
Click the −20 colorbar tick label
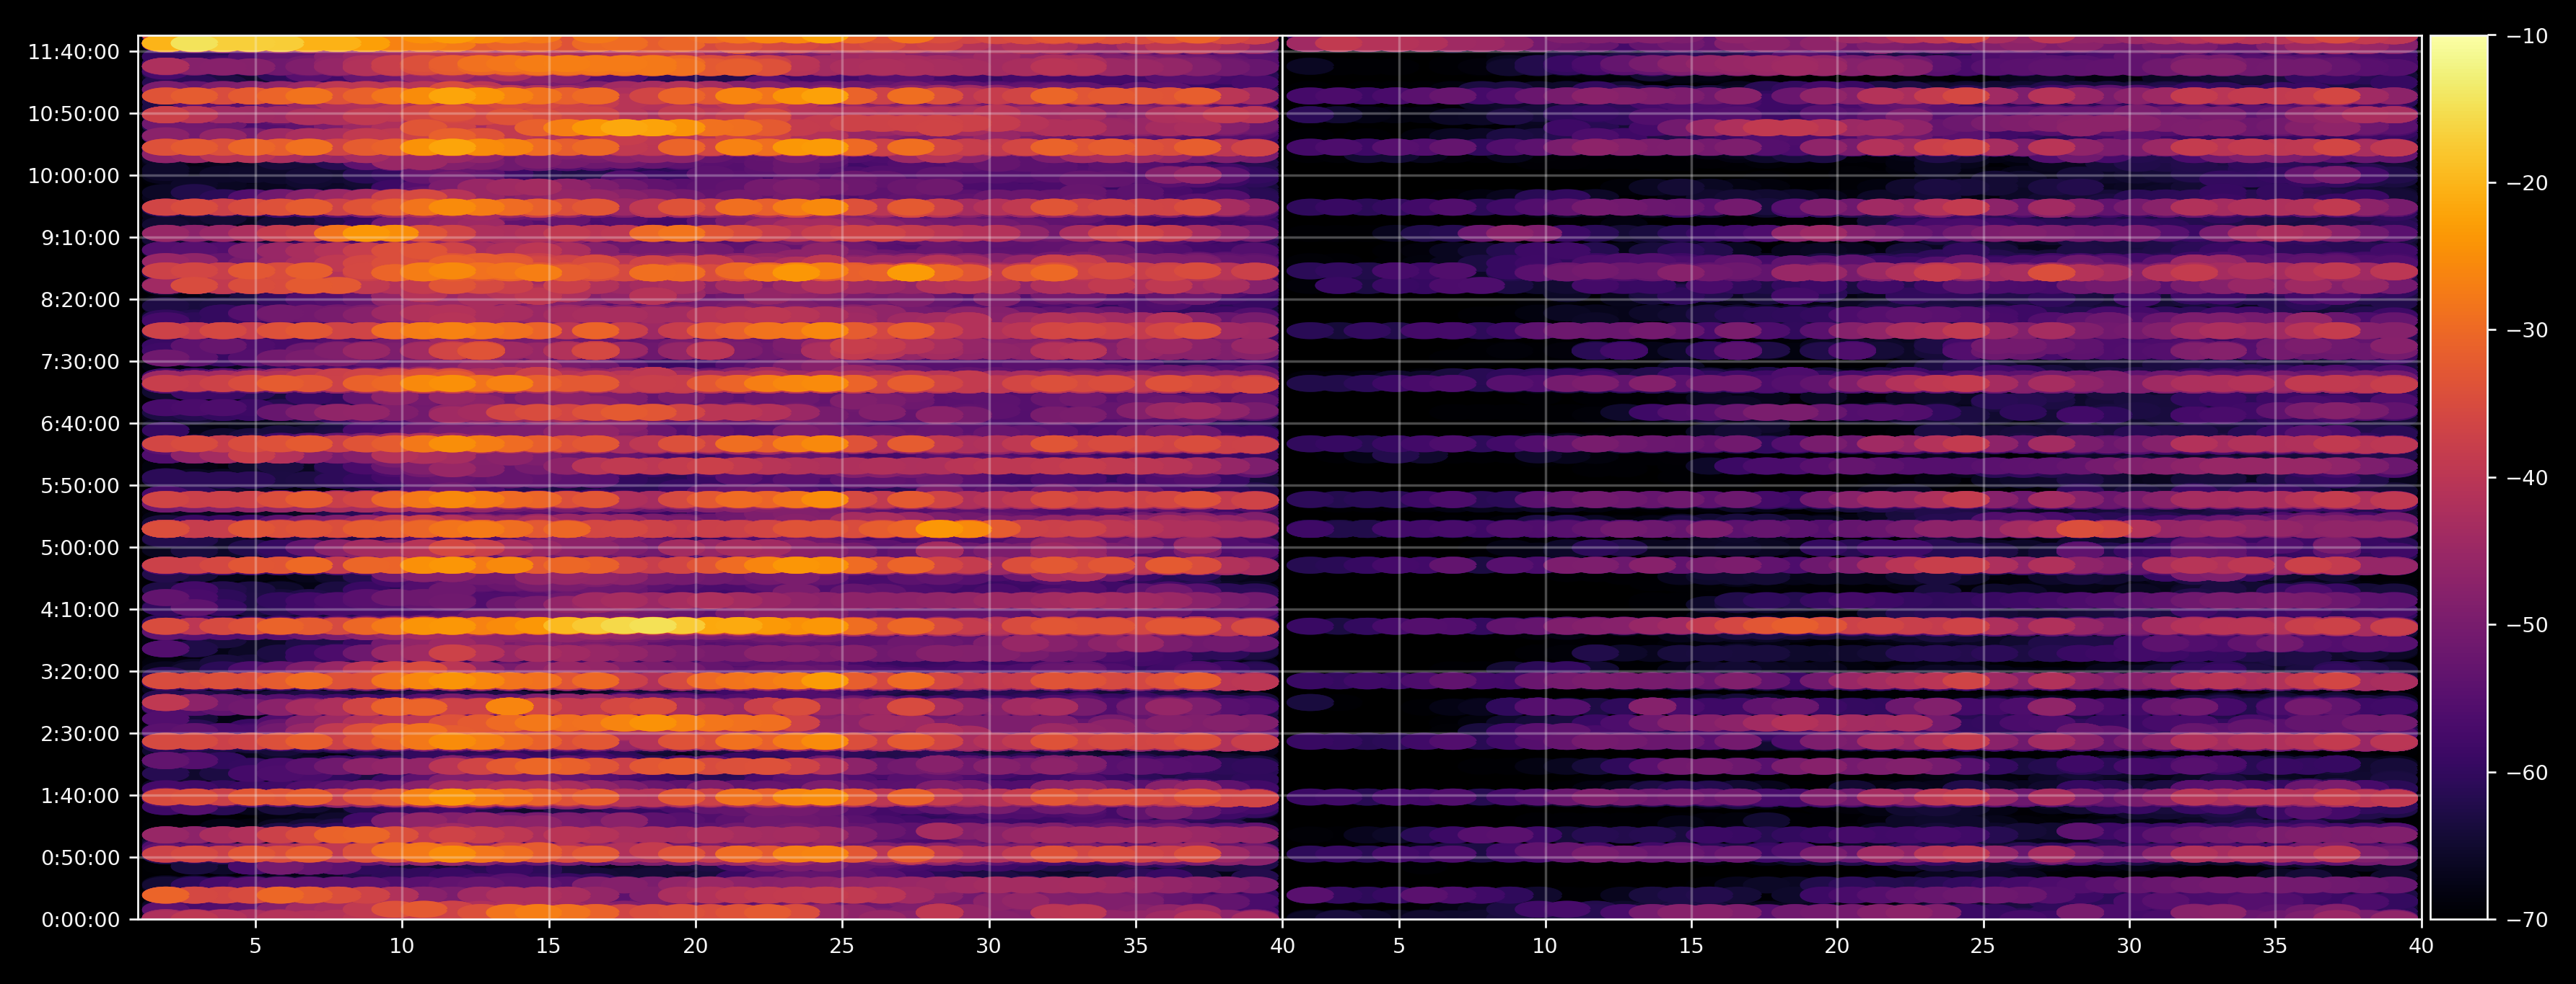click(x=2528, y=183)
